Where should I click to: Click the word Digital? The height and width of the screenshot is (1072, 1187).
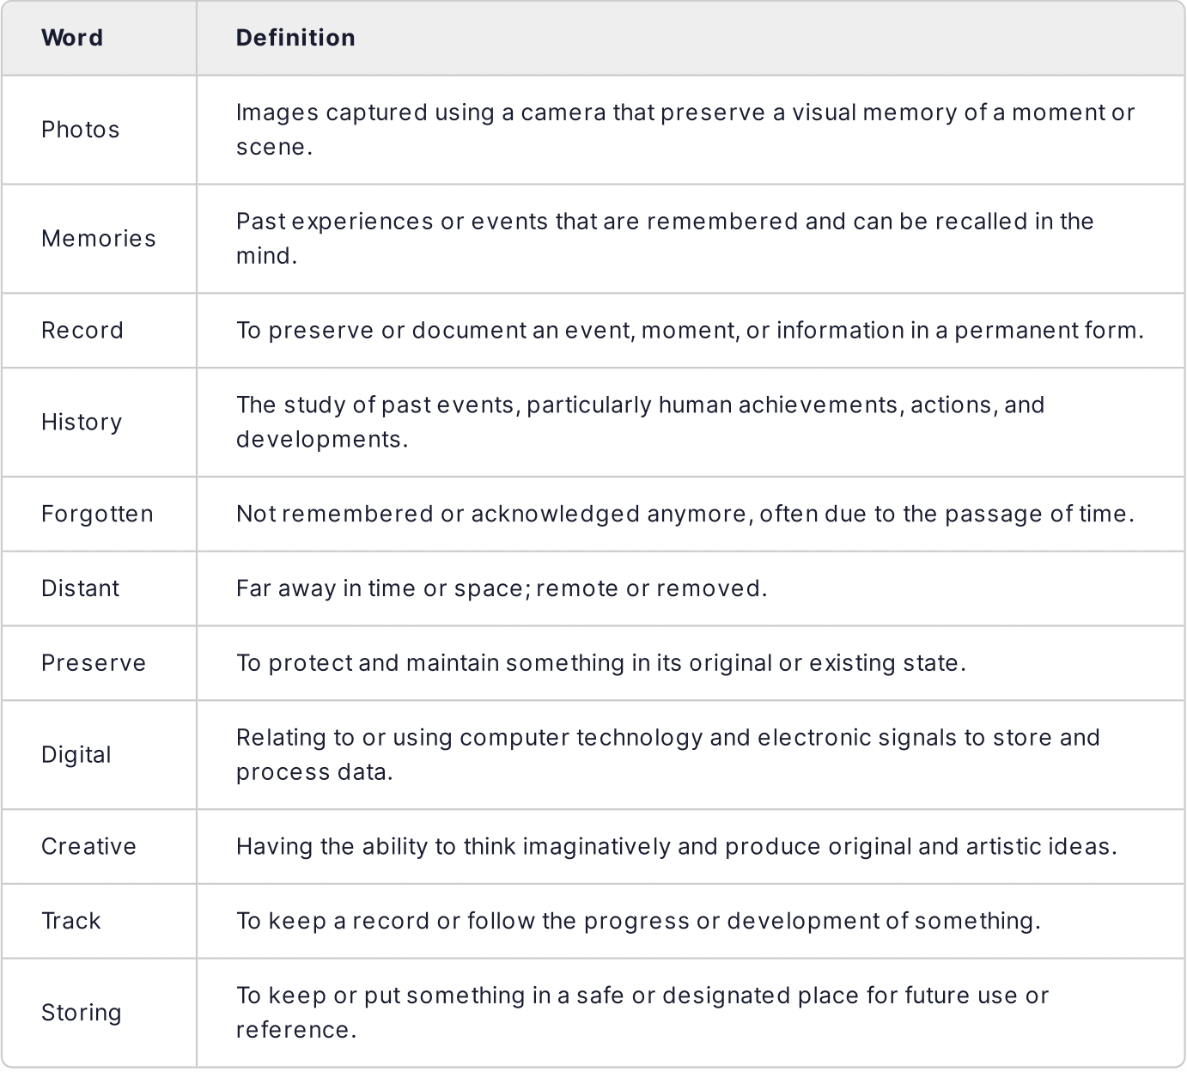76,755
